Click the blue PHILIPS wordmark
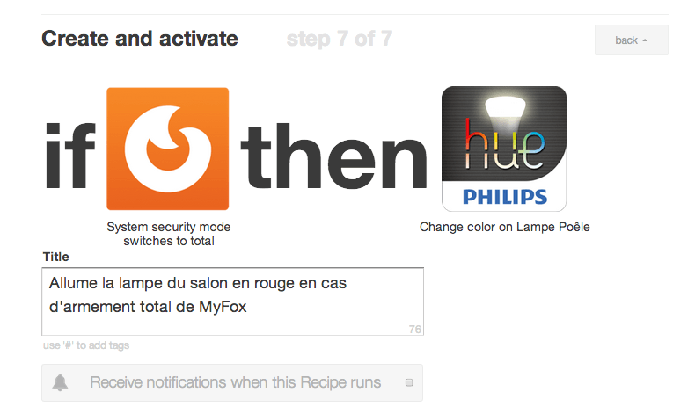 pos(505,197)
